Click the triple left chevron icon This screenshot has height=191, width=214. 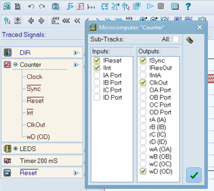66,21
